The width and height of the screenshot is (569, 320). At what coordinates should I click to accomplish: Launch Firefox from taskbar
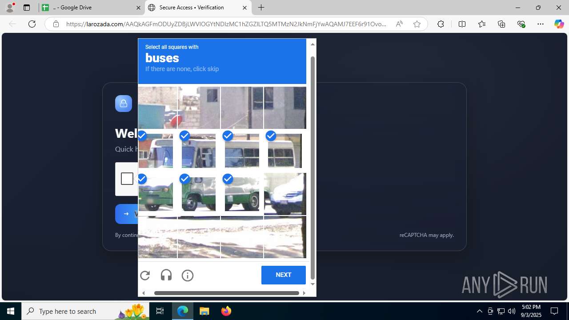[x=226, y=311]
